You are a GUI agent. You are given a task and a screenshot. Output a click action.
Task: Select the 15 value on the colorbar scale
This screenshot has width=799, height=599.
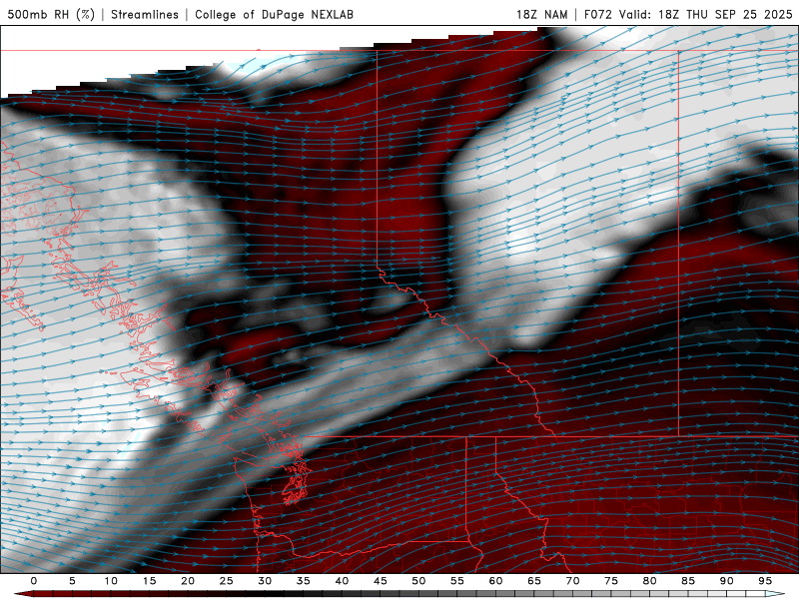pyautogui.click(x=149, y=581)
